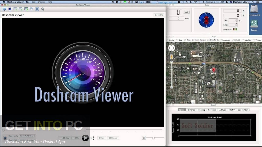Image resolution: width=262 pixels, height=147 pixels.
Task: Zoom in using map plus button
Action: [x=171, y=62]
